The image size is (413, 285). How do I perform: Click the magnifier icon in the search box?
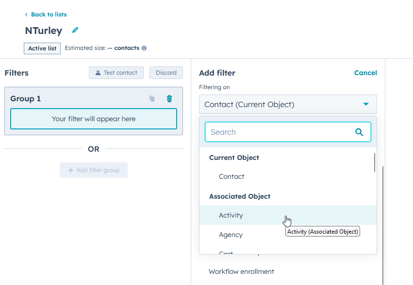[359, 131]
